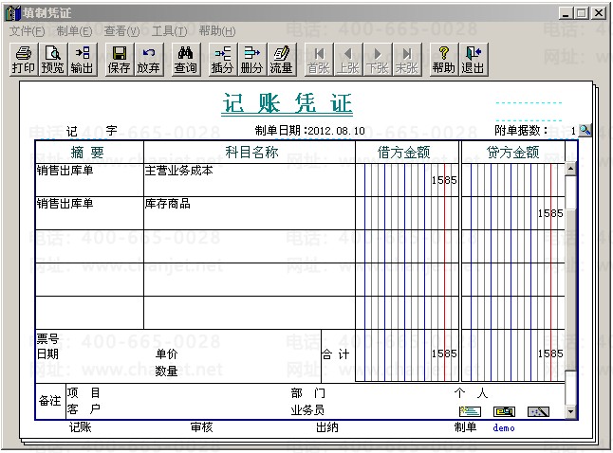
Task: Click the 记 字 voucher type field
Action: [91, 131]
